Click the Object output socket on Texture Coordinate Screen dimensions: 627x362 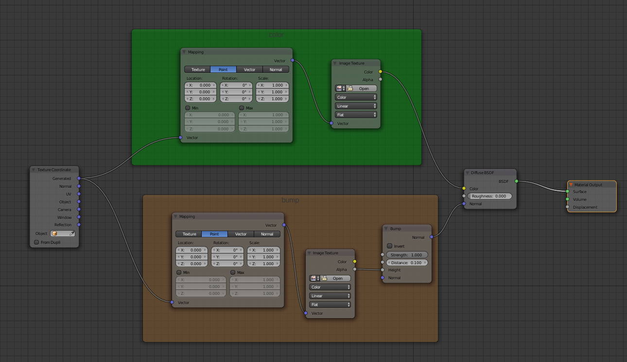(x=79, y=202)
